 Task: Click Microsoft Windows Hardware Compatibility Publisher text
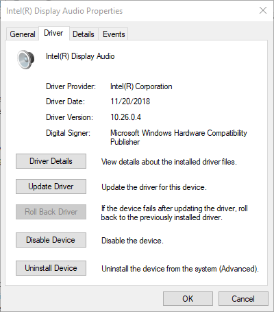coord(179,137)
